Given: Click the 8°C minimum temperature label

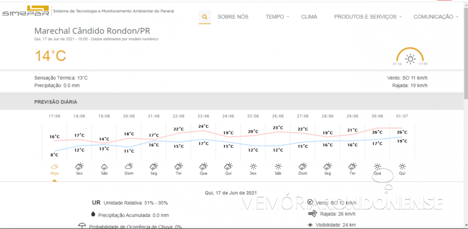Looking at the screenshot, I should (54, 155).
